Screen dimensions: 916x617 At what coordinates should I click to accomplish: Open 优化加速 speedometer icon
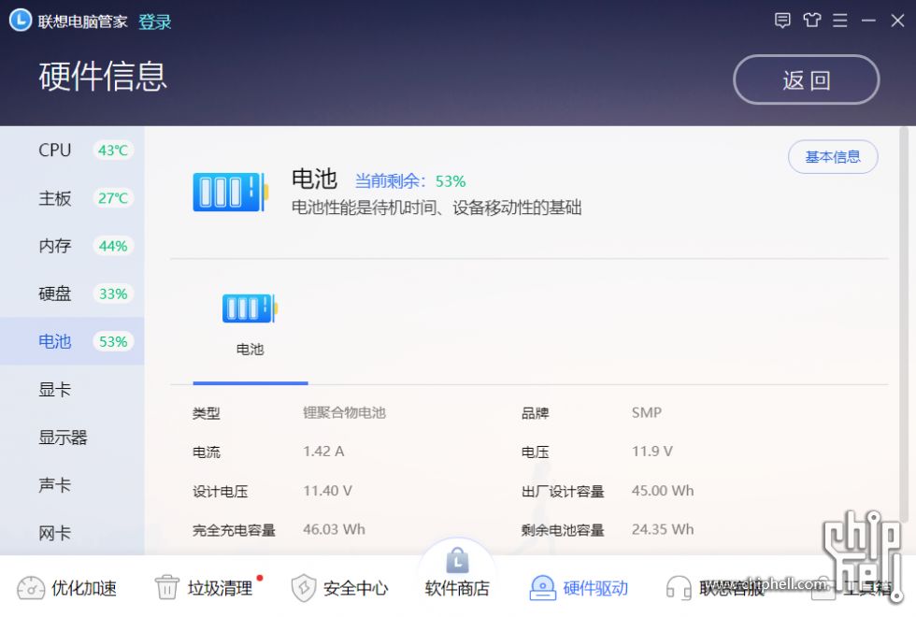(30, 588)
